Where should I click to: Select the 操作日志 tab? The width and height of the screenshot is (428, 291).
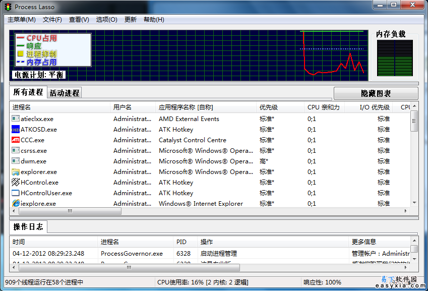pyautogui.click(x=28, y=227)
